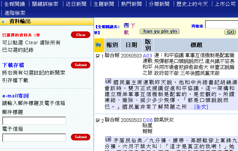
Task: Click the shopping cart icon in table header
Action: (98, 45)
